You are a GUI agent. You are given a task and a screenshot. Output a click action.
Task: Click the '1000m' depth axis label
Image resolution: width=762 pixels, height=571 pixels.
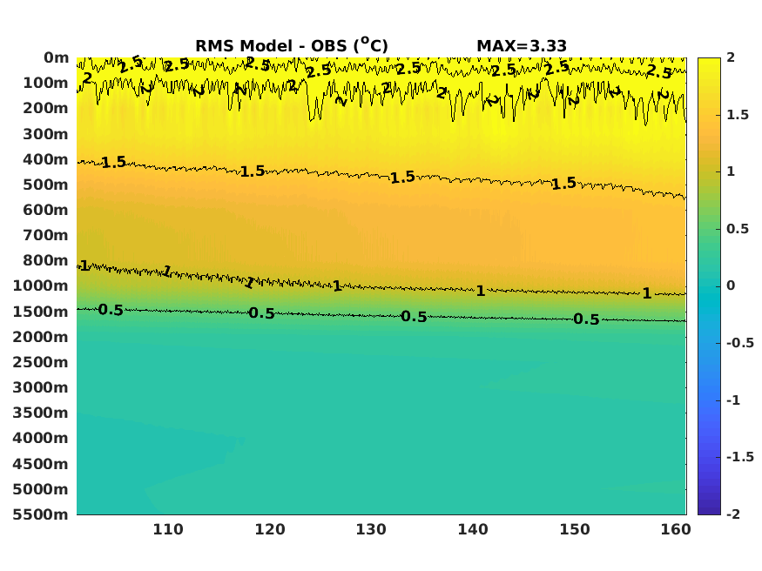coord(41,285)
